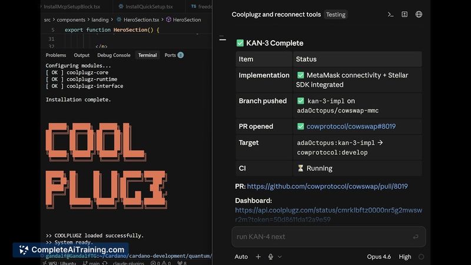This screenshot has width=471, height=265.
Task: Click the panel layout icon in chat header
Action: pos(404,14)
